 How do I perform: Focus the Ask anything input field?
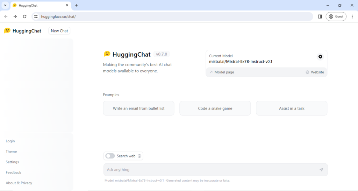click(x=210, y=170)
